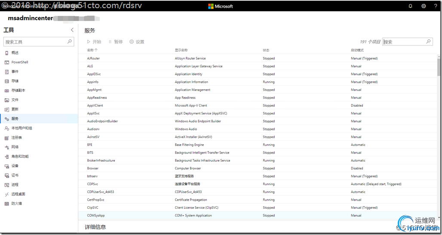Select the ClipSVC service row
Viewport: 442px width, 235px height.
[x=258, y=208]
